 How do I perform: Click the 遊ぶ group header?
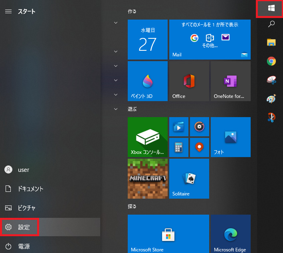(x=132, y=109)
